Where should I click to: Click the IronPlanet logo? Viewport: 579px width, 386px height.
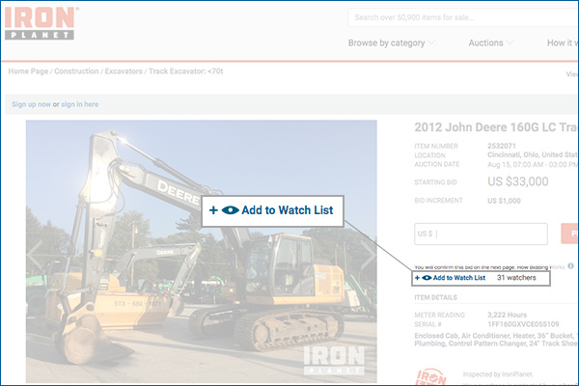point(40,23)
